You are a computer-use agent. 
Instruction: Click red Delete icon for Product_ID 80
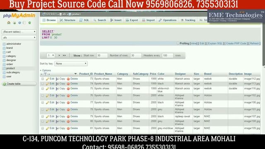(x=68, y=121)
